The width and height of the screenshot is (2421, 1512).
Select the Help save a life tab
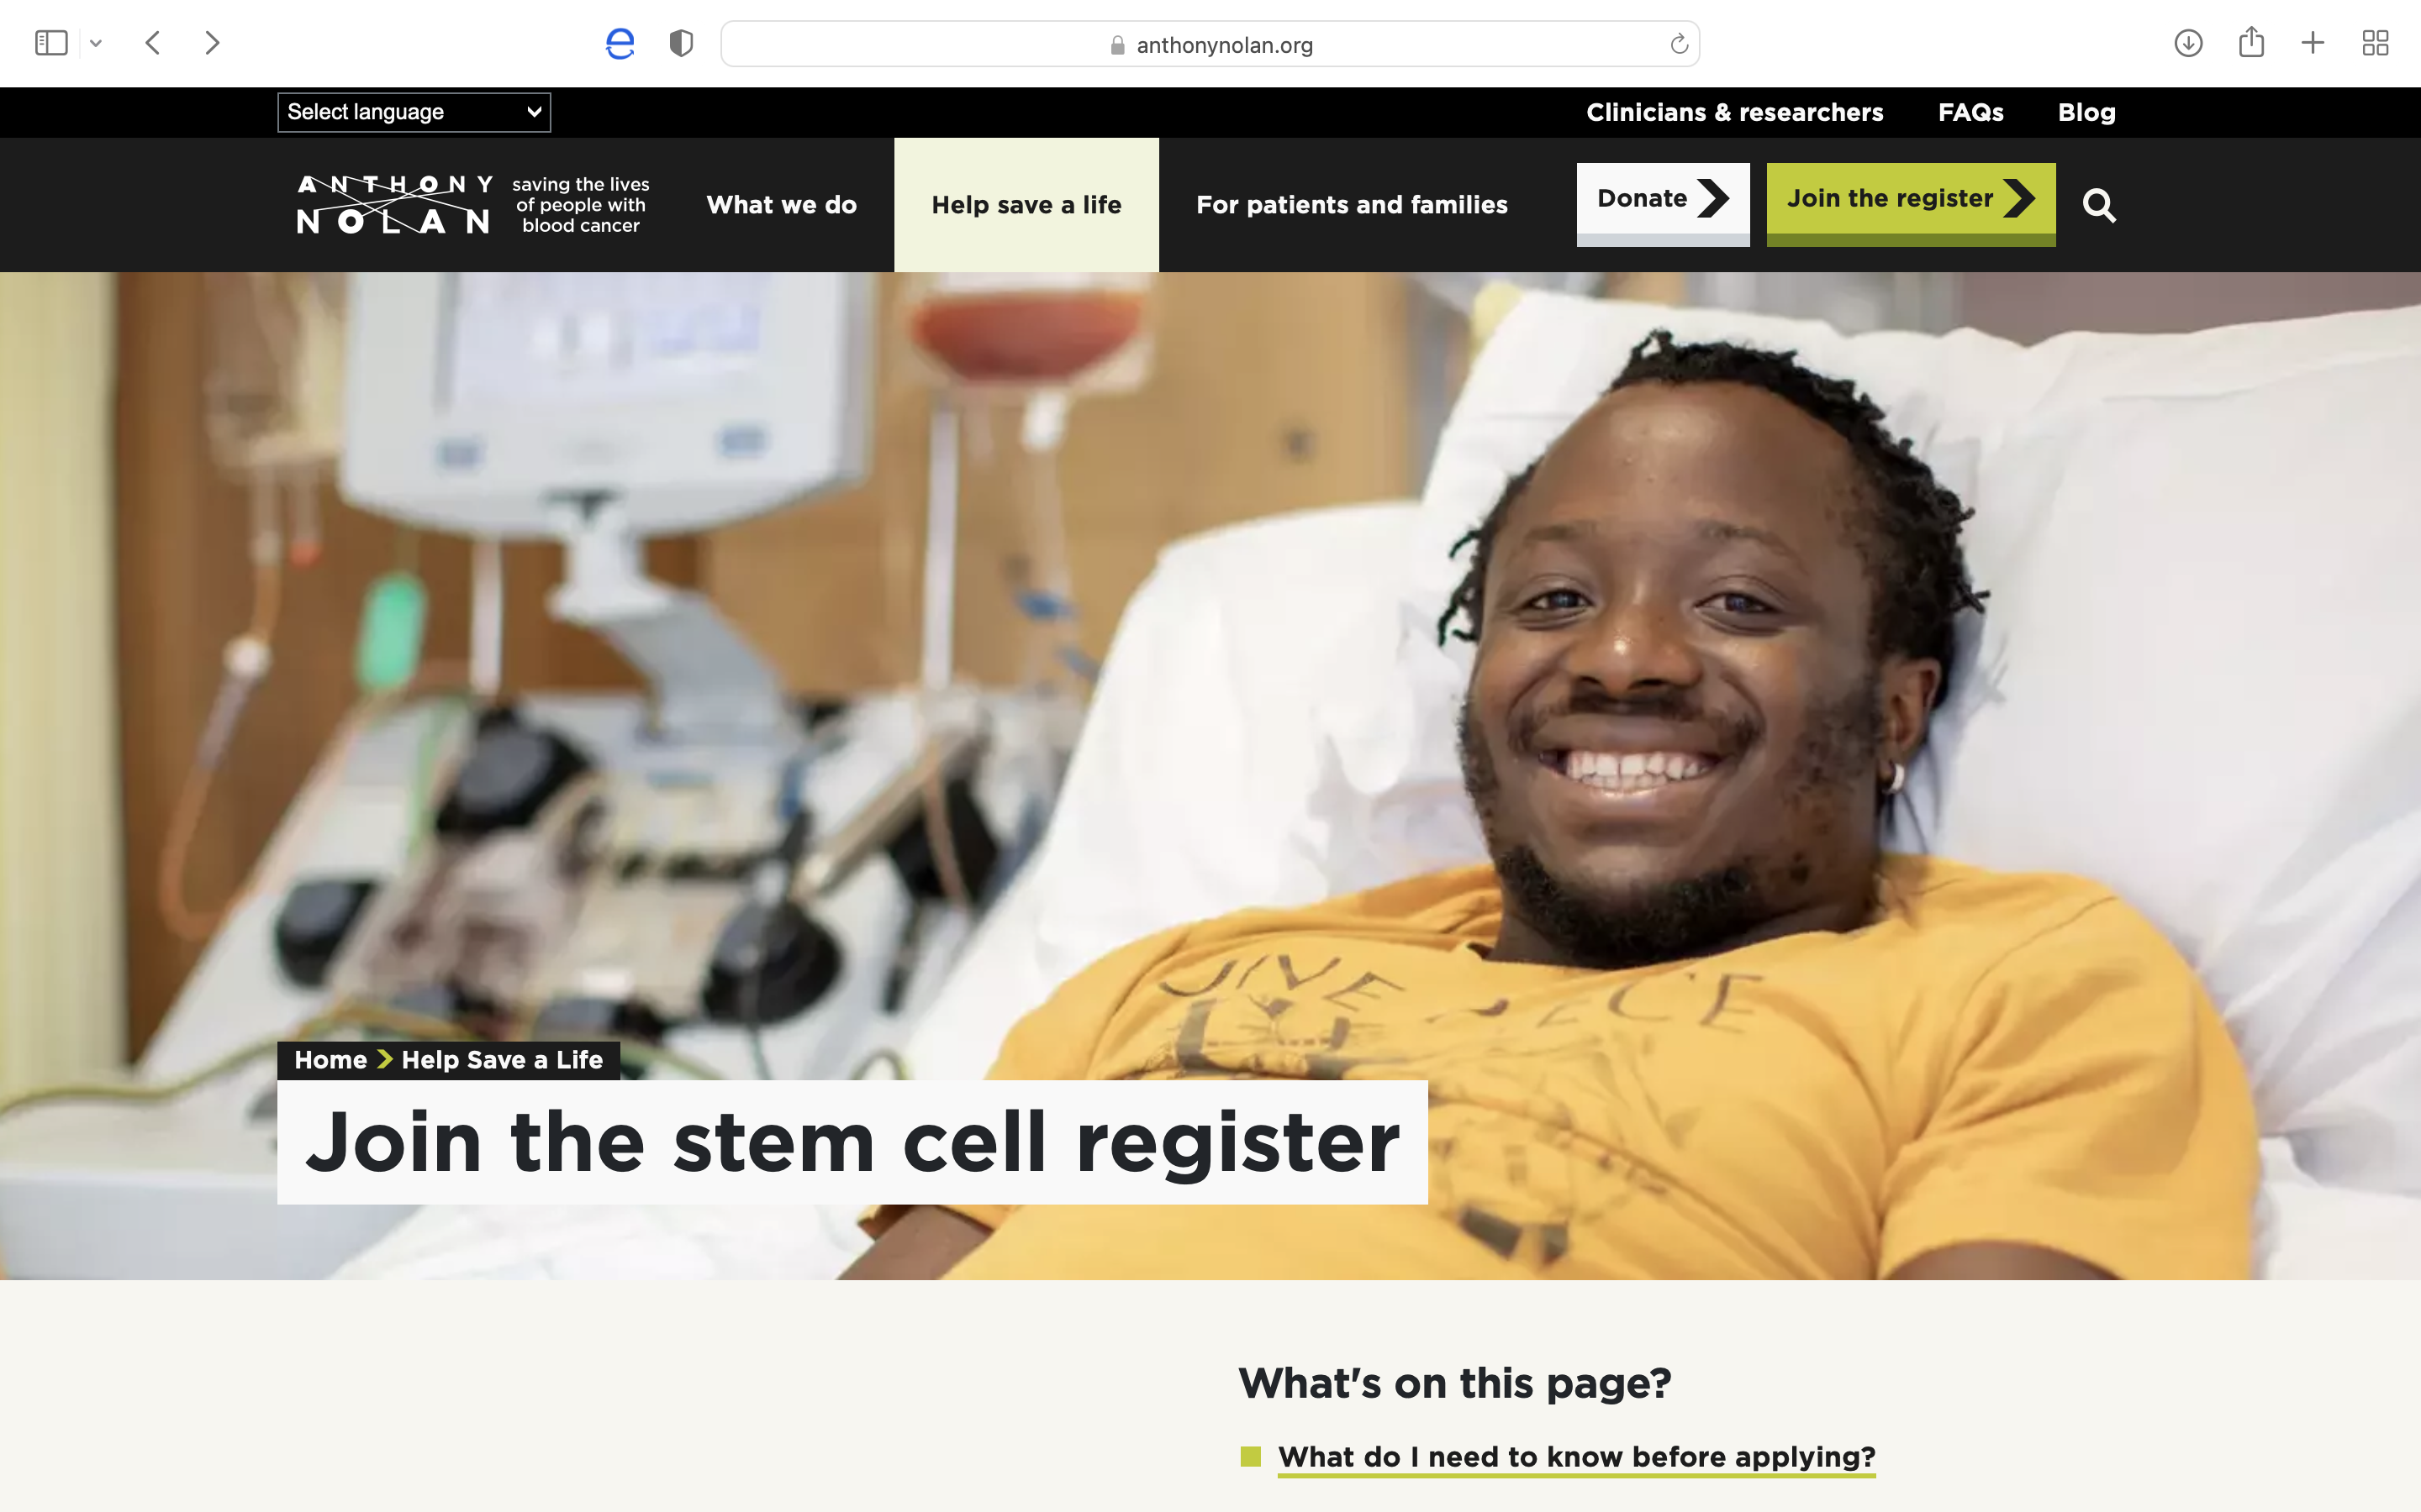1026,205
